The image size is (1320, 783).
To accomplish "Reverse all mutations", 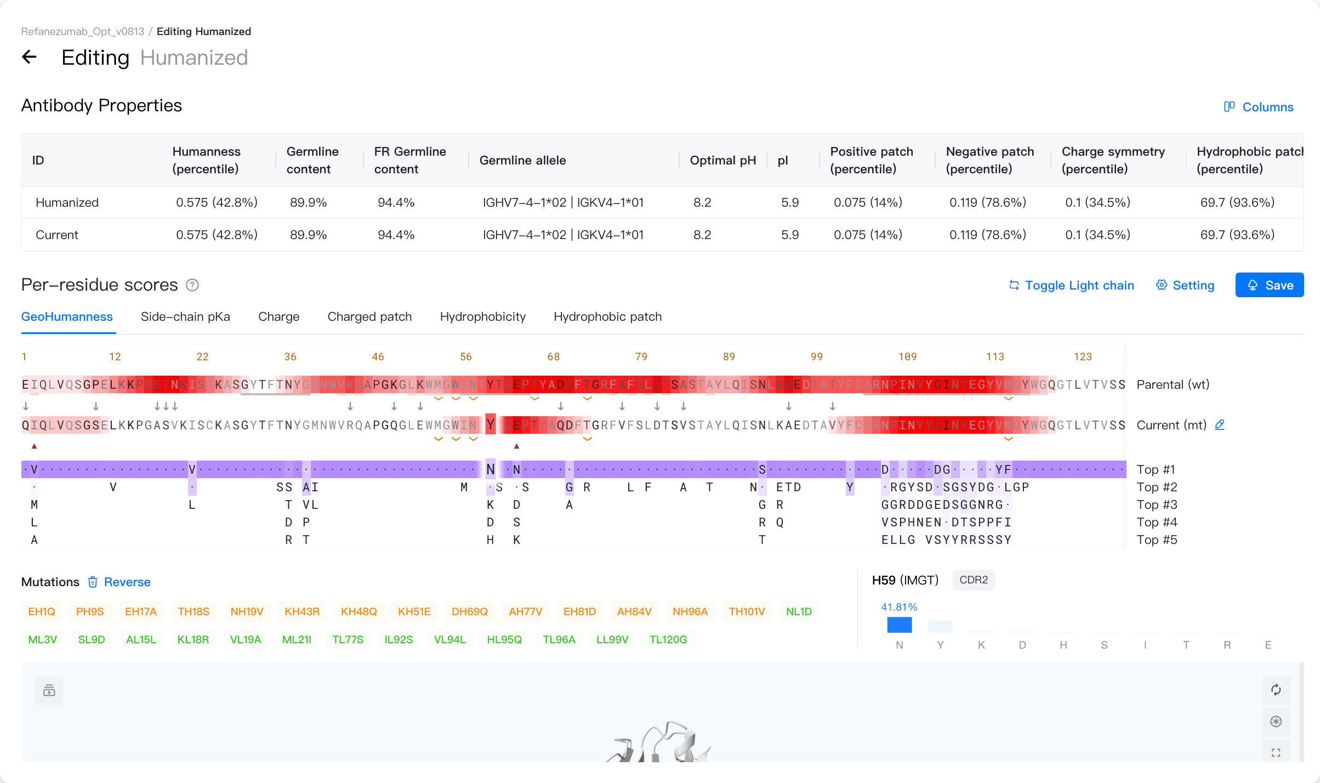I will (x=127, y=582).
